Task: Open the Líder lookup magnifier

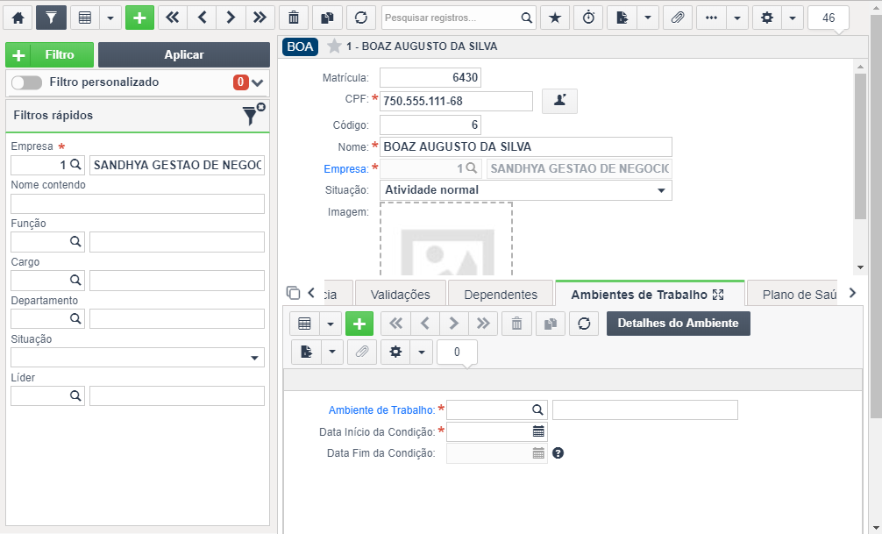Action: (x=75, y=395)
